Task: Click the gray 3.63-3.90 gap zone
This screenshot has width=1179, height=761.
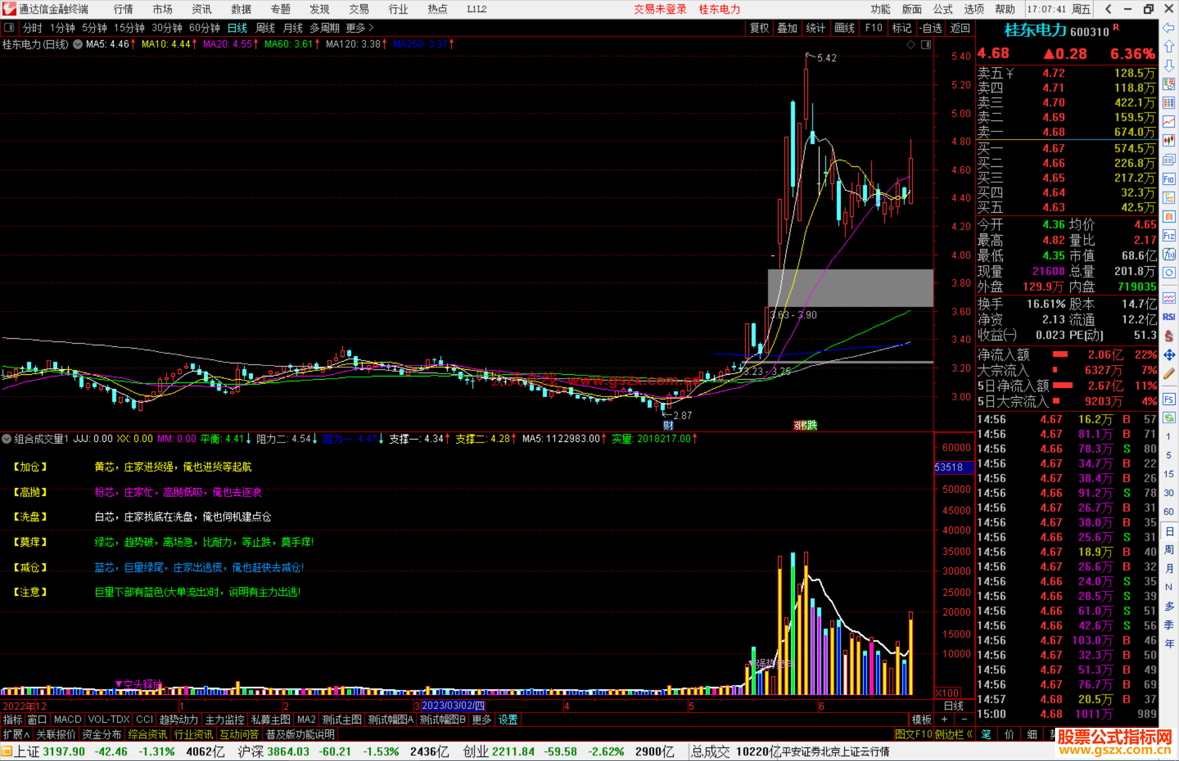Action: (x=850, y=287)
